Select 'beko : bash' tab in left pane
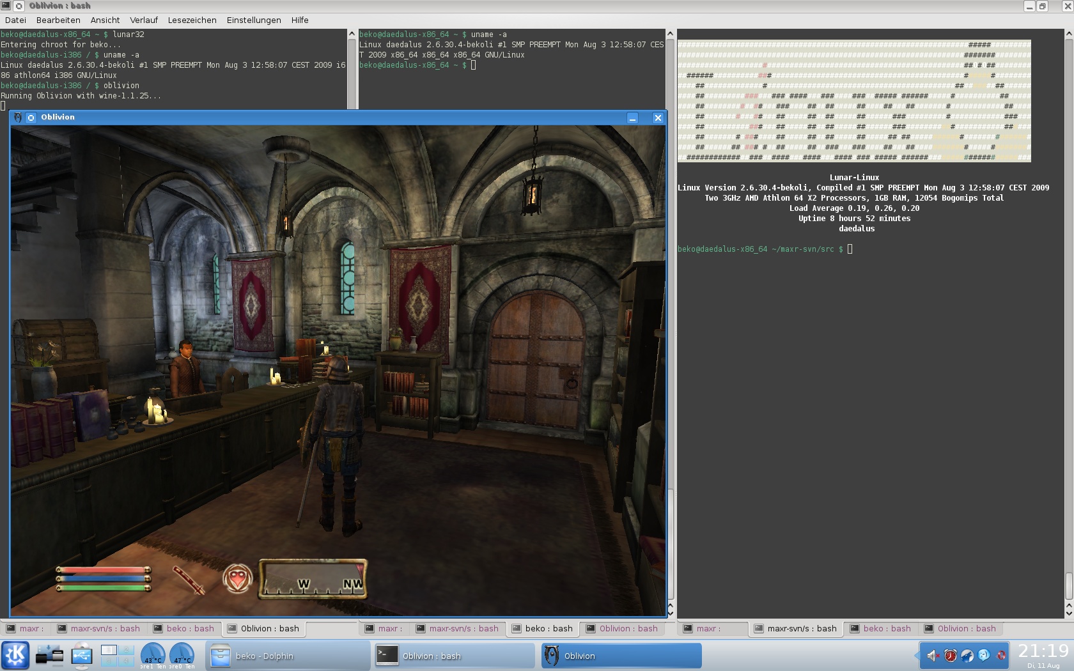The width and height of the screenshot is (1074, 671). pyautogui.click(x=184, y=629)
